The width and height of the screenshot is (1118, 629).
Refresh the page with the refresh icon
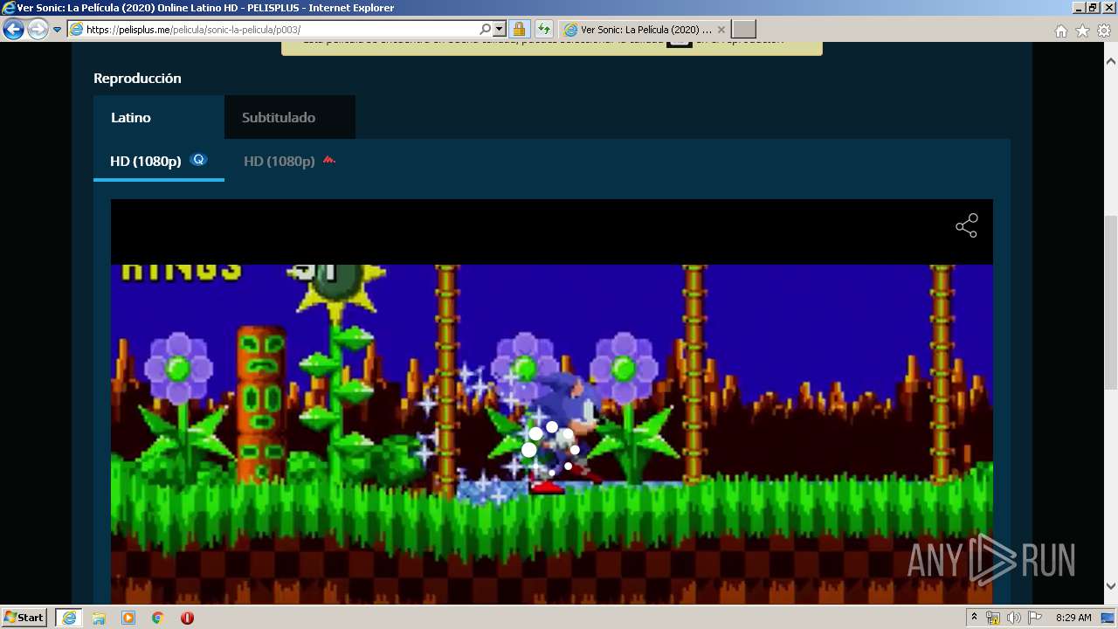pos(543,30)
